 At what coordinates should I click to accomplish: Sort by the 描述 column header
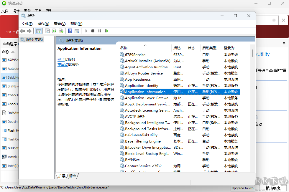(x=178, y=48)
